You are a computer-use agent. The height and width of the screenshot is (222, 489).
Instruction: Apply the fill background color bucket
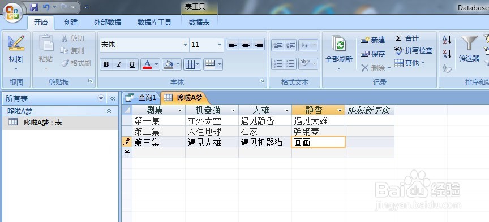pyautogui.click(x=169, y=64)
